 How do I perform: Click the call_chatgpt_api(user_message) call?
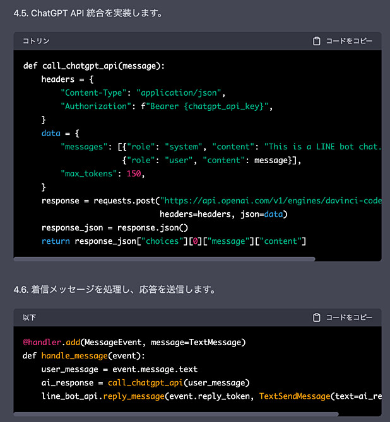(x=179, y=383)
